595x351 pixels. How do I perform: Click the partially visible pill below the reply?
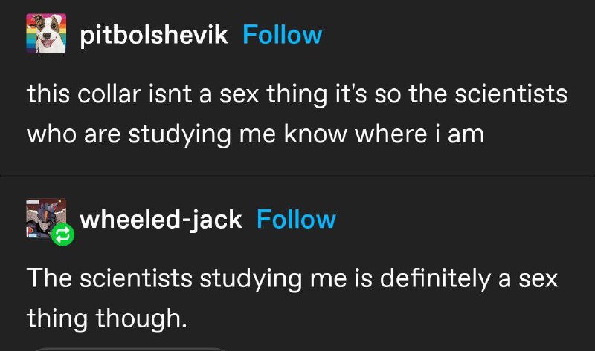tap(130, 349)
